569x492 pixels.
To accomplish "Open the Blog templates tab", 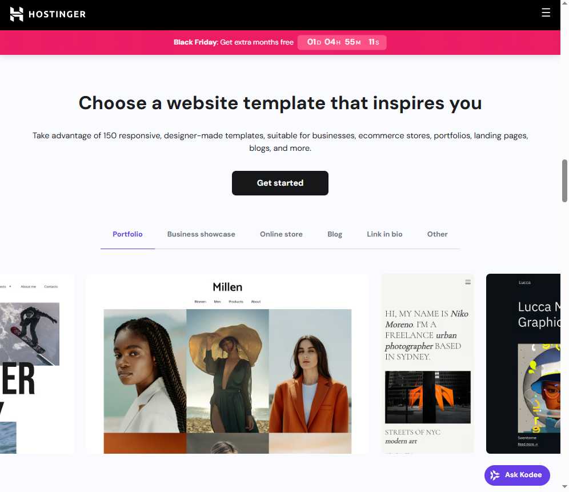I will click(335, 234).
